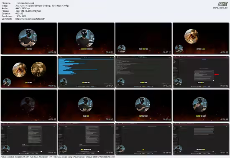Open the frame stamped 00:00:28
230x158 pixels.
(x=143, y=72)
